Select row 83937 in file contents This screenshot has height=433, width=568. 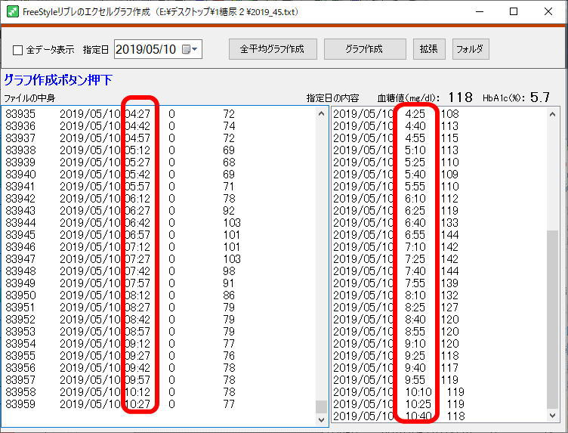[x=120, y=138]
